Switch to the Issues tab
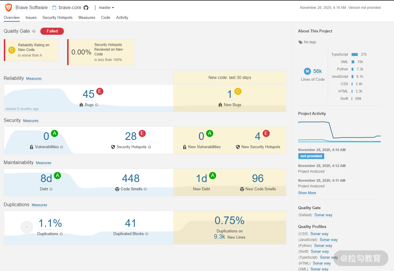This screenshot has width=394, height=271. click(x=31, y=18)
